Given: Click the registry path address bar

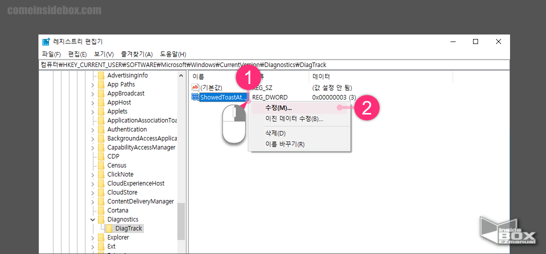Looking at the screenshot, I should click(x=275, y=65).
